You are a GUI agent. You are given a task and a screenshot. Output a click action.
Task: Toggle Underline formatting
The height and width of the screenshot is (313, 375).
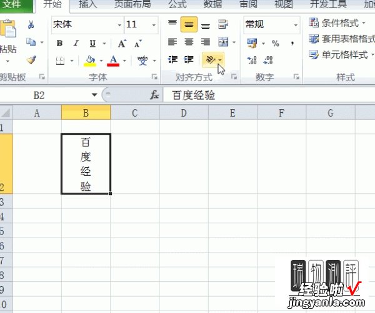(x=92, y=44)
